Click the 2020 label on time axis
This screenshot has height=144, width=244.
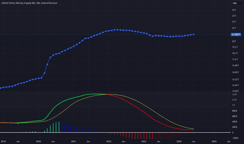(x=38, y=141)
